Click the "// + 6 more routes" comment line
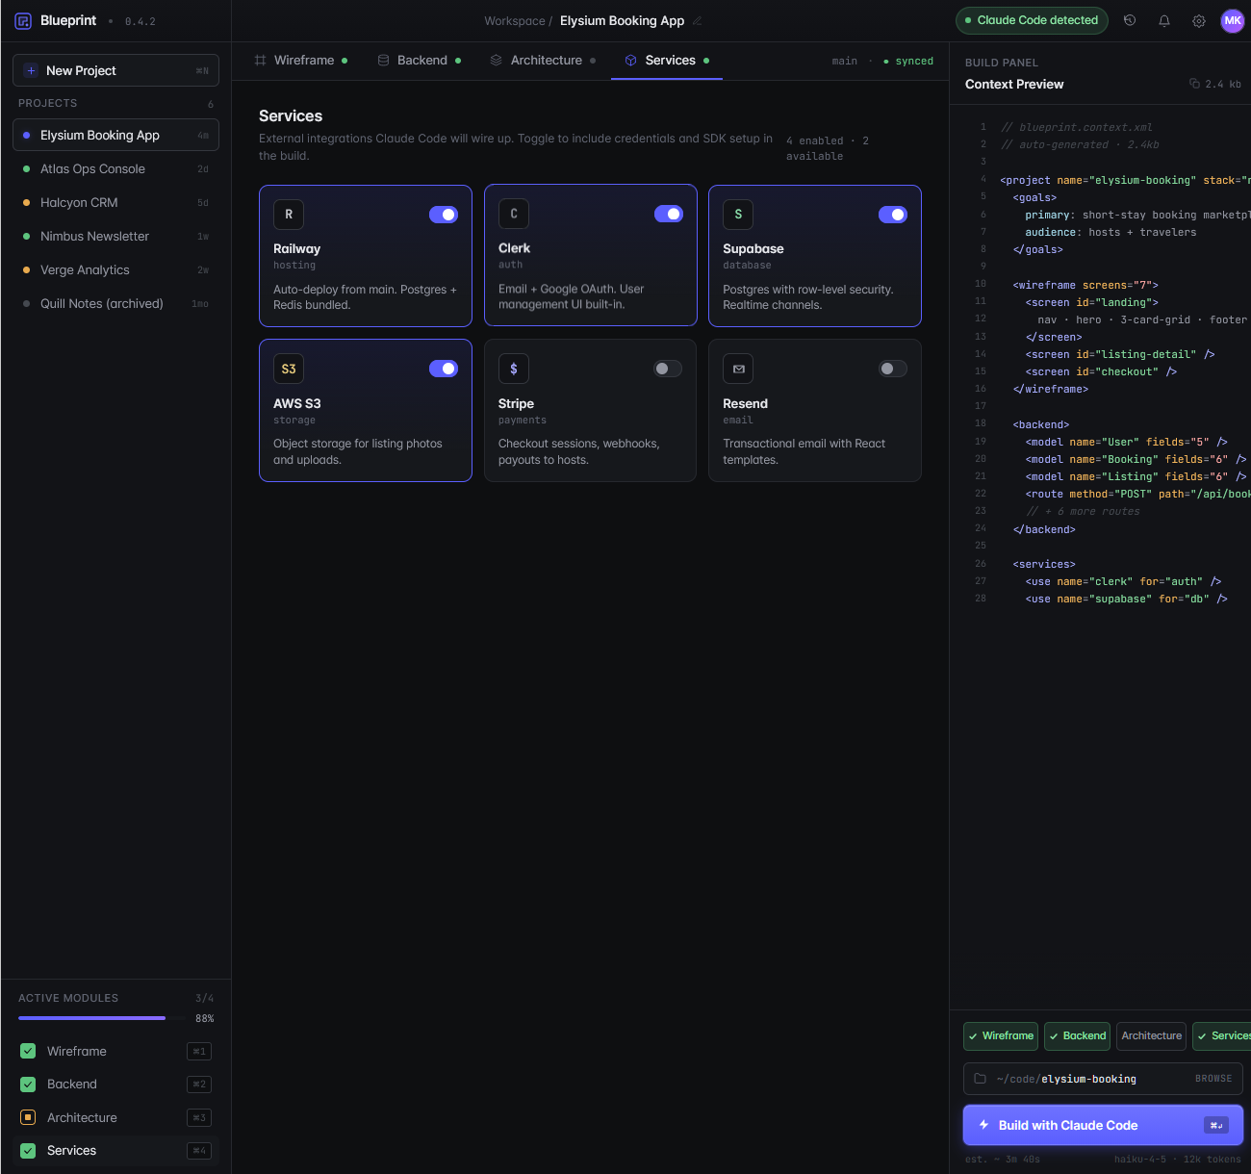The width and height of the screenshot is (1251, 1174). click(x=1083, y=512)
